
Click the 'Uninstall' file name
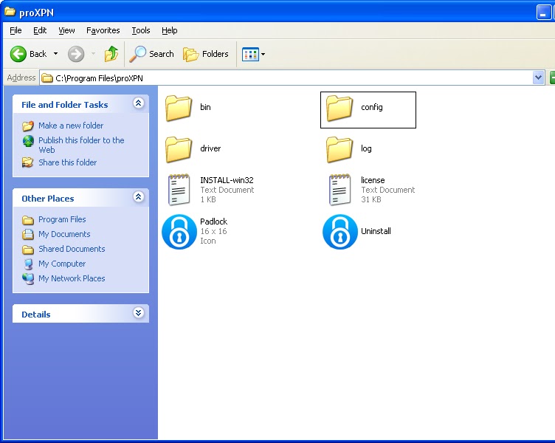pos(376,231)
